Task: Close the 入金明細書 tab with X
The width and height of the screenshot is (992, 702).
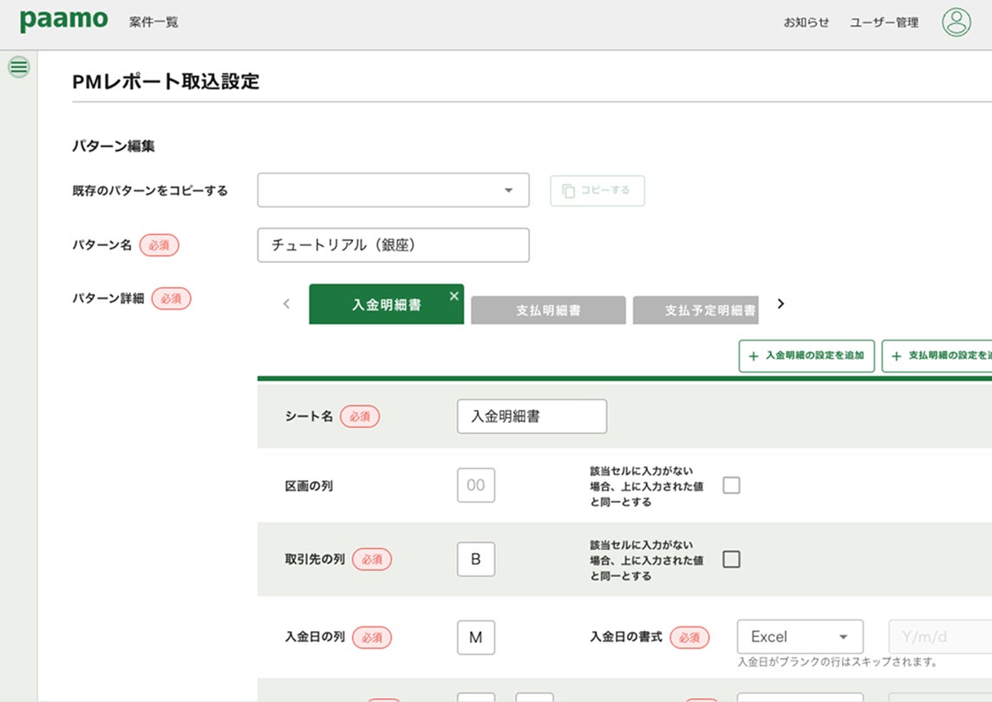Action: point(454,296)
